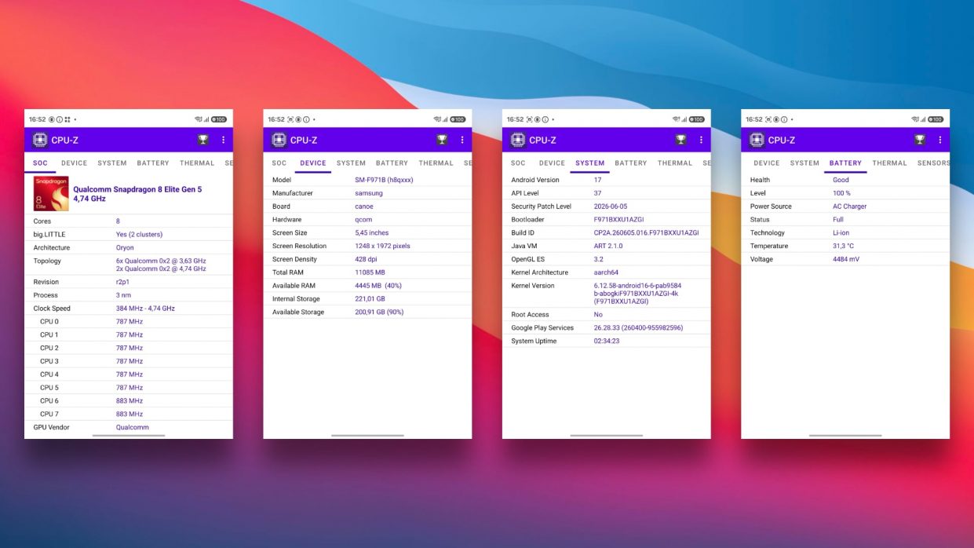Open the three-dot overflow menu on SYSTEM screen
Viewport: 974px width, 548px height.
[x=702, y=140]
